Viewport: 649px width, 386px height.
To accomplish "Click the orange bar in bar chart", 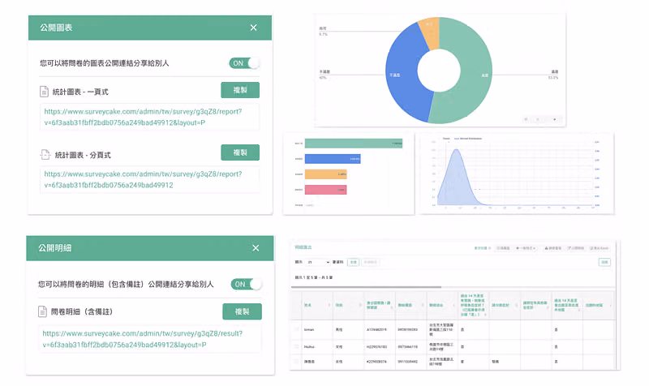I will pos(326,174).
